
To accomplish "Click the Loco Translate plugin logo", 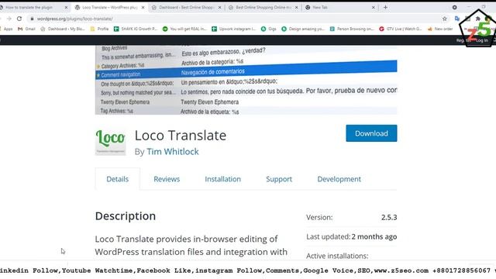I will (x=110, y=142).
